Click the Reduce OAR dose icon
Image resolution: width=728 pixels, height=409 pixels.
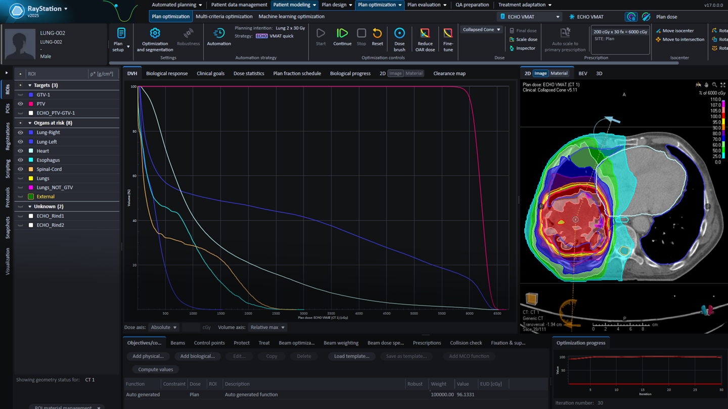[x=425, y=34]
